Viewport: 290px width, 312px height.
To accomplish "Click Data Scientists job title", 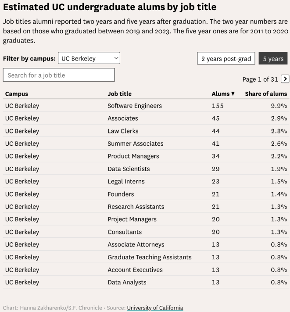I will coord(129,169).
